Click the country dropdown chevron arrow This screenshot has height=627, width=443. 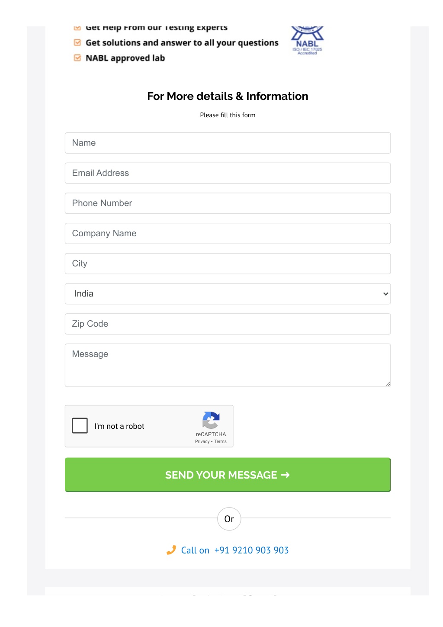pos(385,294)
